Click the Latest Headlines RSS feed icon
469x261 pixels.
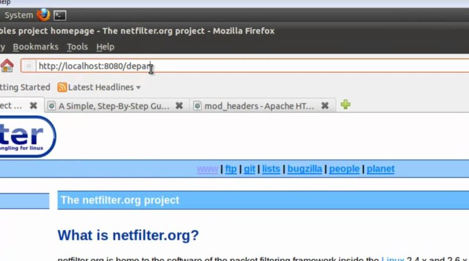(62, 87)
